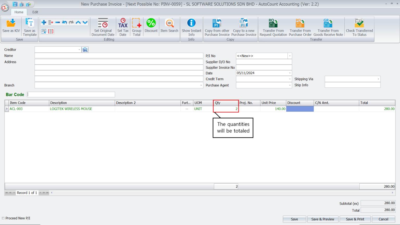Viewport: 400px width, 225px height.
Task: Click the Cancel button
Action: 383,219
